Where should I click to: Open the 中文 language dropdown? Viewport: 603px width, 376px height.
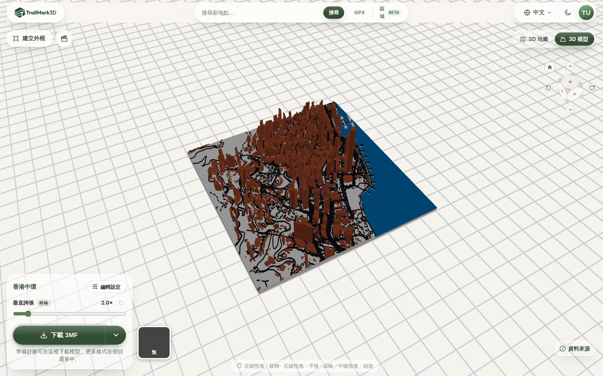(x=538, y=13)
